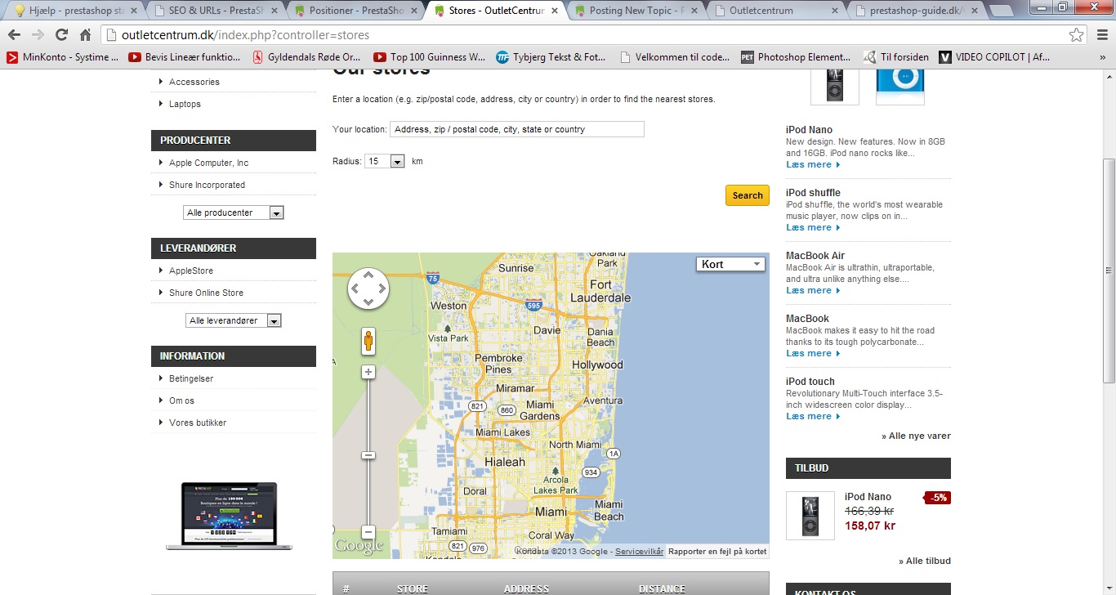The width and height of the screenshot is (1116, 595).
Task: Open the browser Home page icon
Action: pos(85,35)
